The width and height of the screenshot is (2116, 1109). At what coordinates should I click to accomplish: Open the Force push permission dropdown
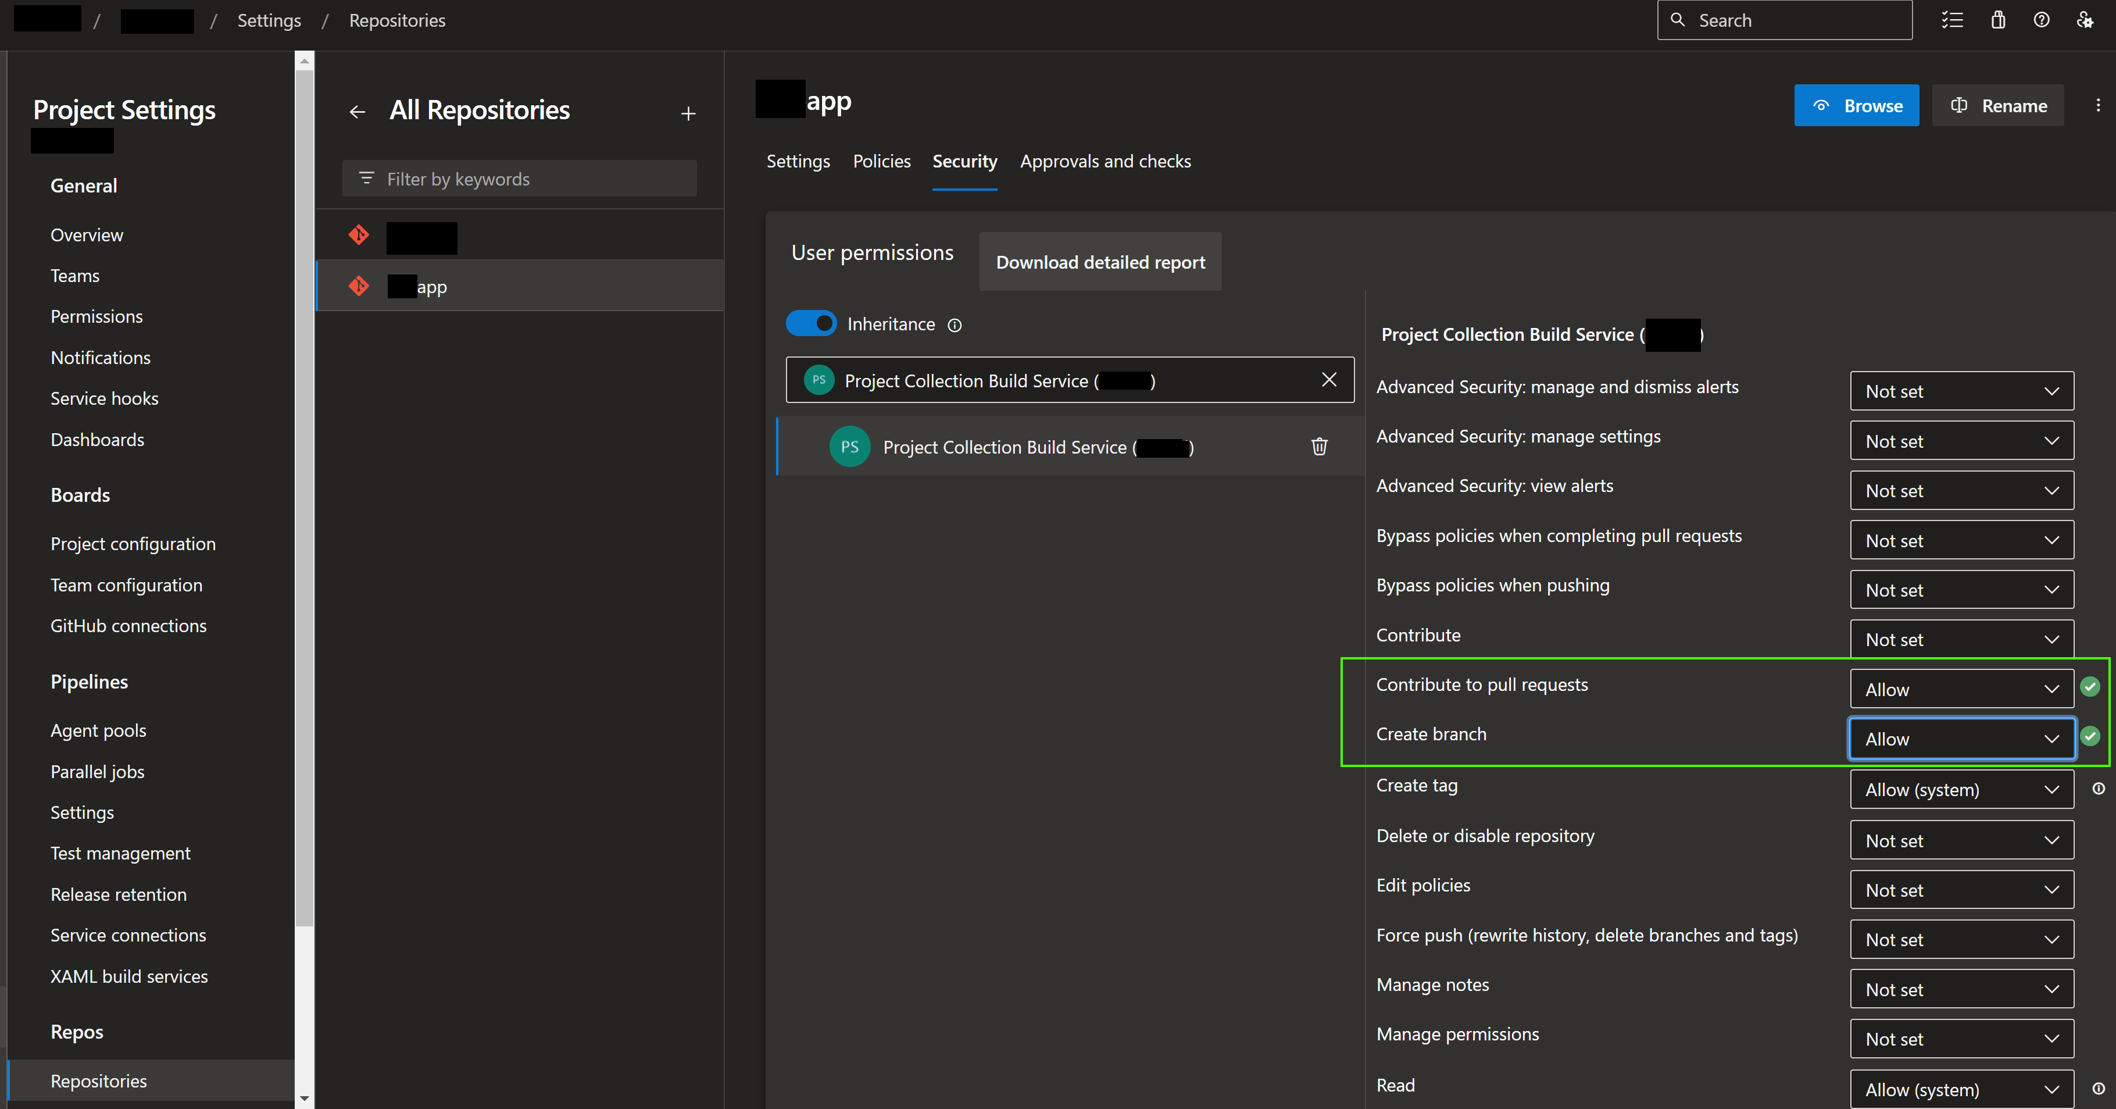pyautogui.click(x=1961, y=939)
